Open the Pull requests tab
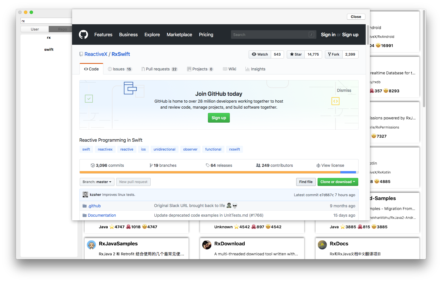This screenshot has height=282, width=442. click(x=159, y=69)
